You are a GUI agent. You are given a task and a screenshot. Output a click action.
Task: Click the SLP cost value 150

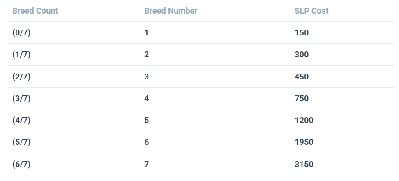(x=302, y=32)
